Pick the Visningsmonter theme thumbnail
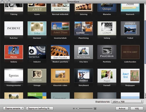 (14, 76)
